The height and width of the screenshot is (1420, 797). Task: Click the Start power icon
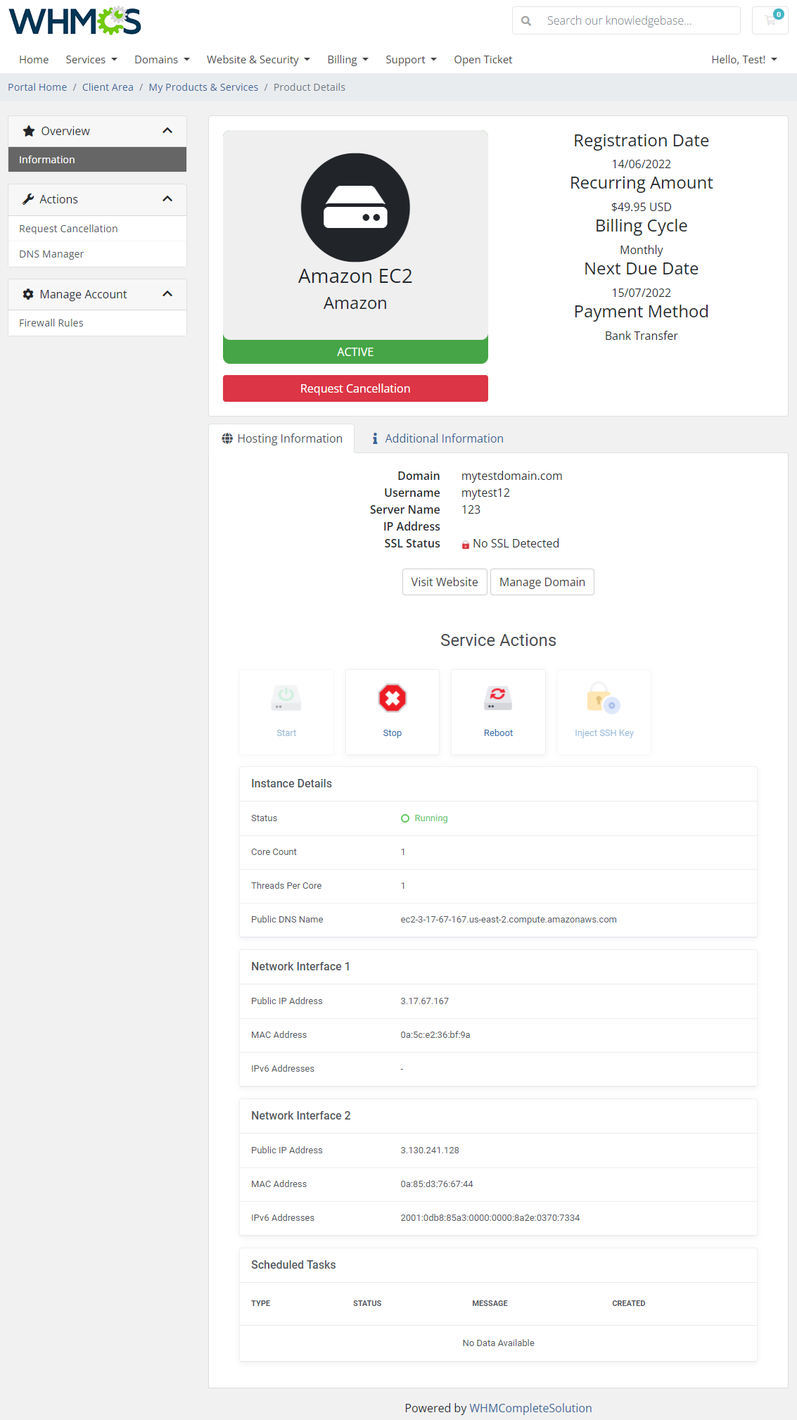(x=286, y=698)
